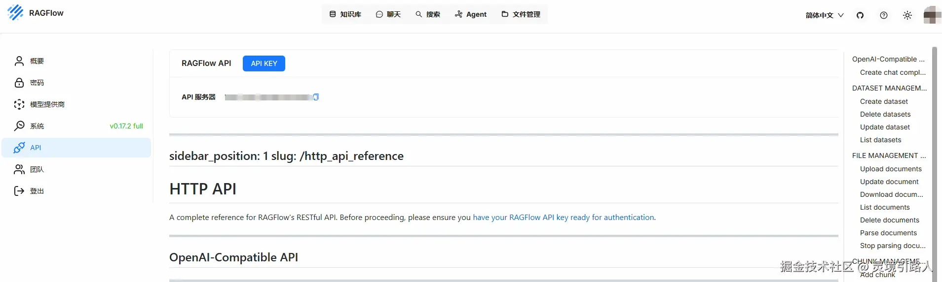This screenshot has height=282, width=942.
Task: Click the logout arrow icon
Action: coord(19,191)
